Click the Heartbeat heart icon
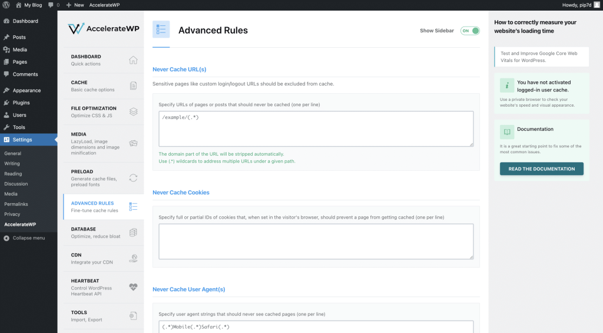Screen dimensions: 603x333 click(x=133, y=287)
